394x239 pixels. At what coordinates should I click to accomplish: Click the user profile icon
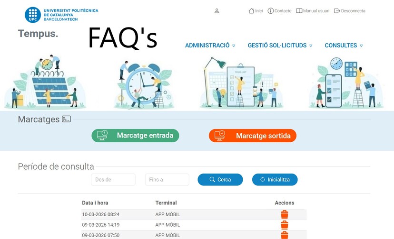pyautogui.click(x=217, y=11)
